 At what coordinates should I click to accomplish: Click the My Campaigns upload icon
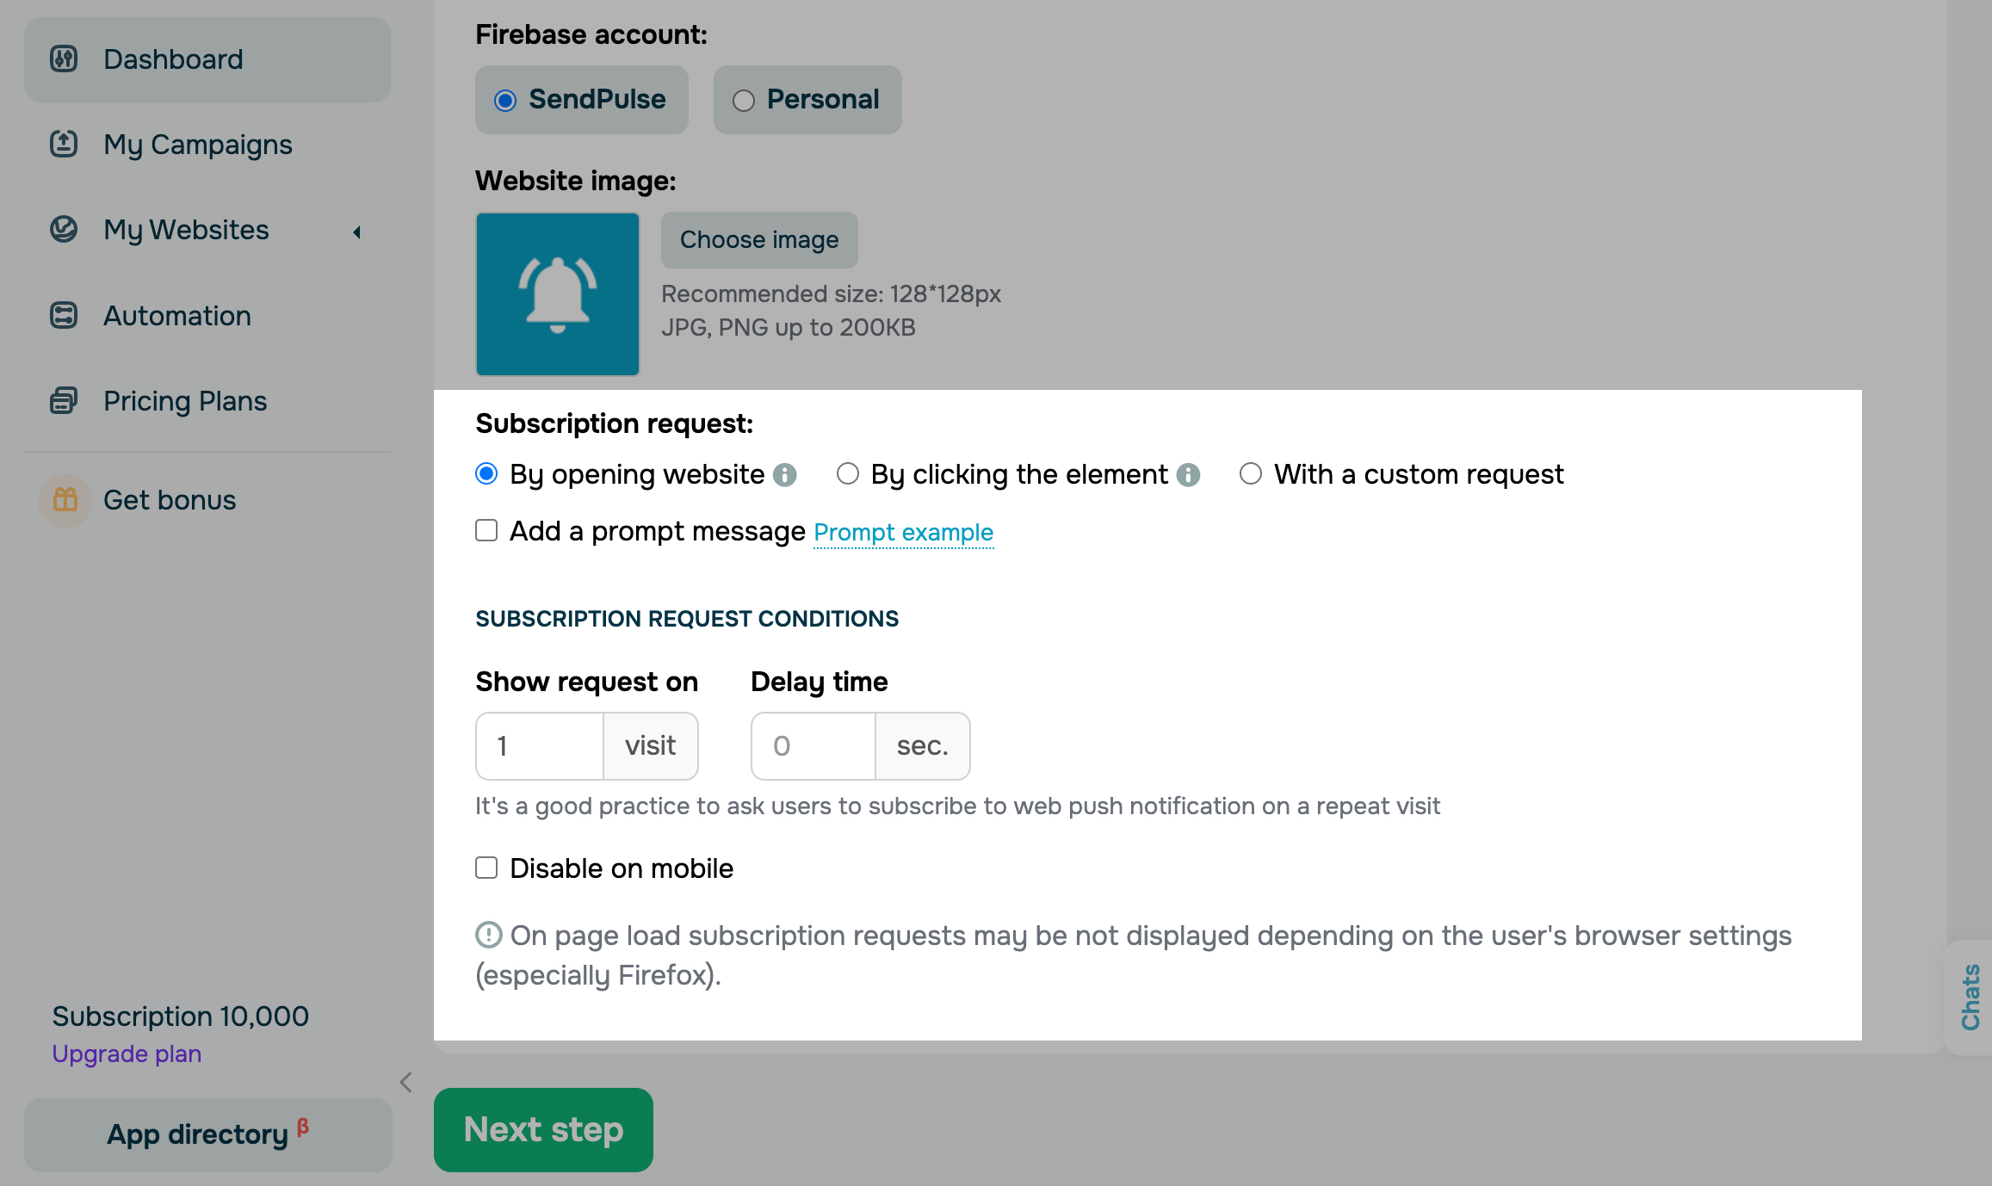[x=64, y=144]
